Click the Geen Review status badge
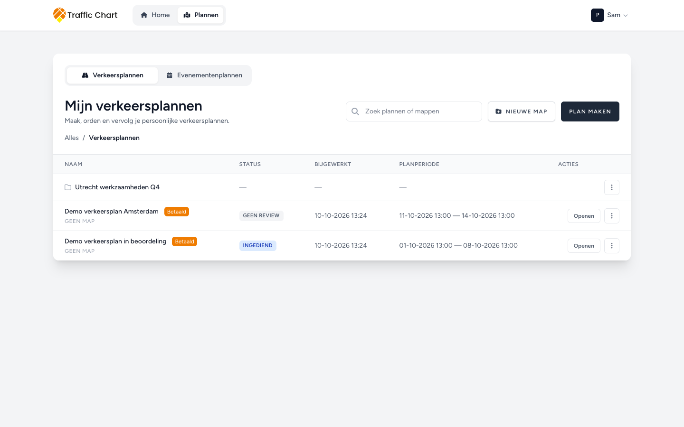The width and height of the screenshot is (684, 427). pos(261,216)
